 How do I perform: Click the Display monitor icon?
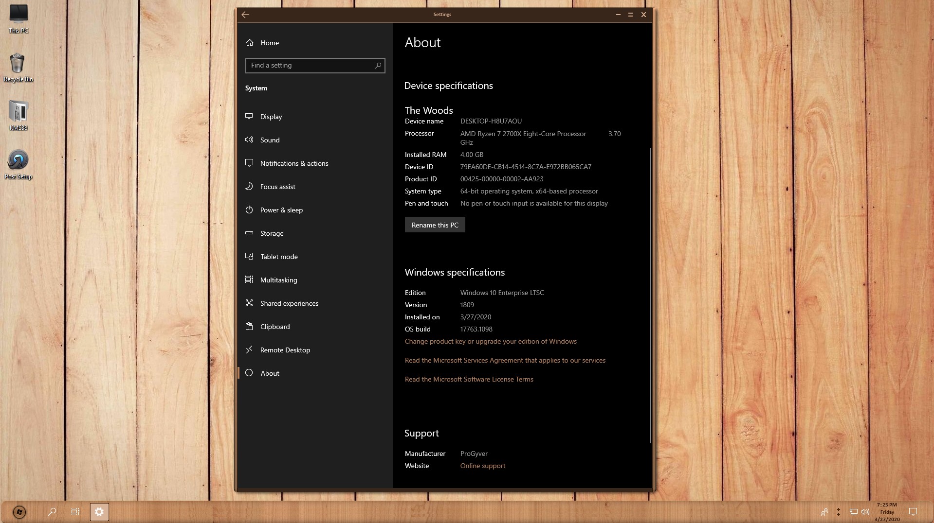pyautogui.click(x=249, y=116)
